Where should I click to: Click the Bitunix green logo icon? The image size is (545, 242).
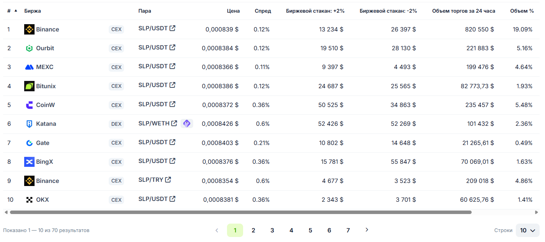(29, 86)
